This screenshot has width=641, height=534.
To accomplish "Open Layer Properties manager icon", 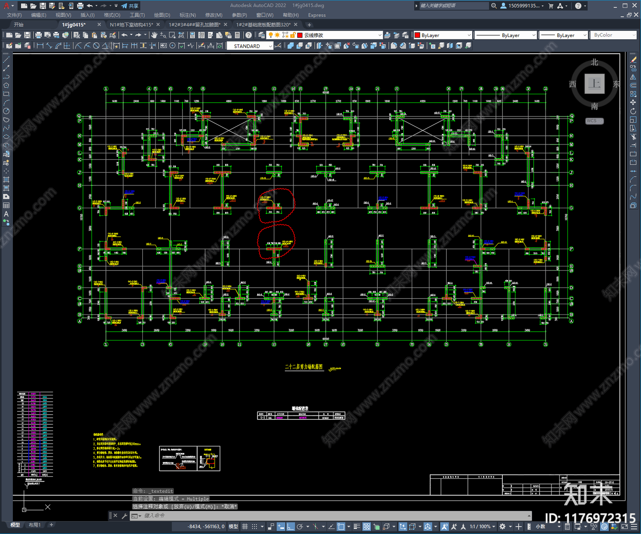I will pyautogui.click(x=262, y=35).
